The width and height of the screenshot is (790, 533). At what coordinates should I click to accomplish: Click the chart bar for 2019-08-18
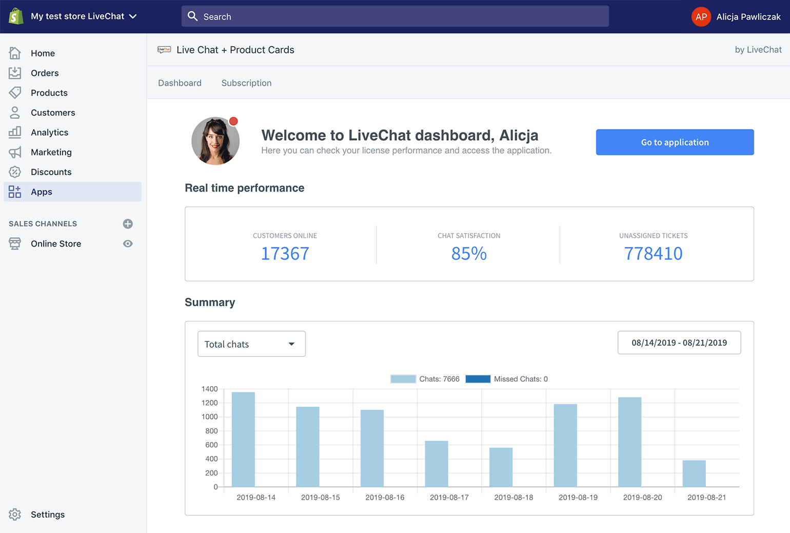(x=501, y=467)
